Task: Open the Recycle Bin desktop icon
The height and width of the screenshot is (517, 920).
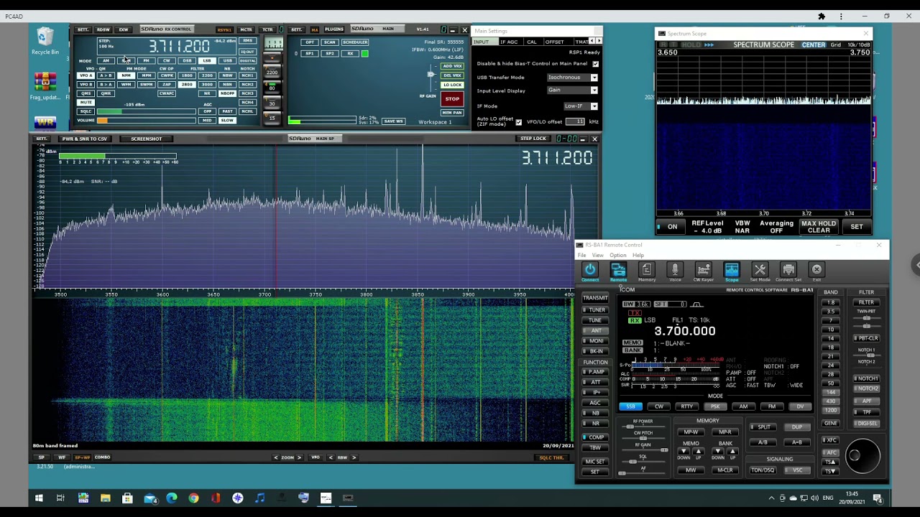Action: tap(45, 41)
